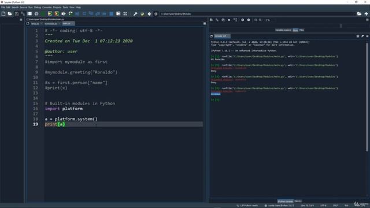Click the console vertical scrollbar
This screenshot has width=370, height=208.
367,96
